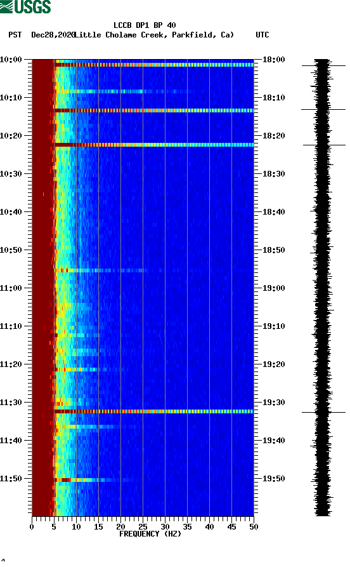Click the 10:10 PST time label
The width and height of the screenshot is (350, 567).
[11, 98]
